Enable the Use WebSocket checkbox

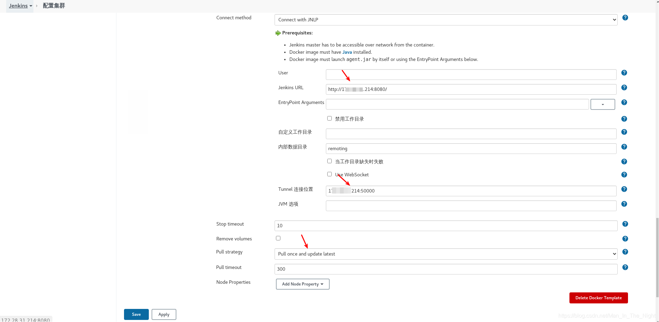click(329, 174)
